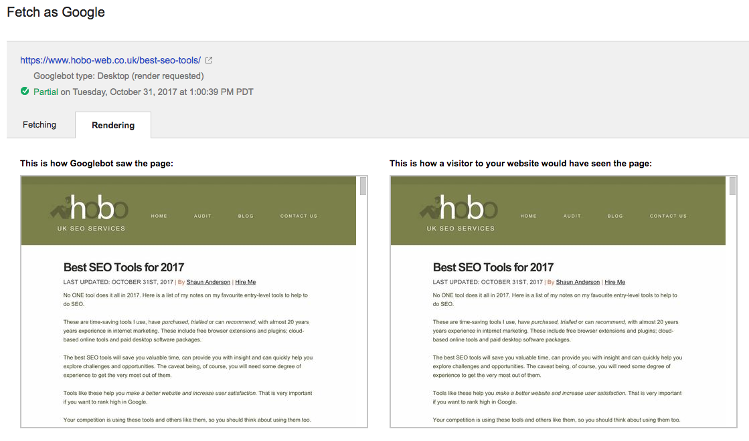Open the hobo-web best-seo-tools URL link
Image resolution: width=749 pixels, height=441 pixels.
point(110,60)
